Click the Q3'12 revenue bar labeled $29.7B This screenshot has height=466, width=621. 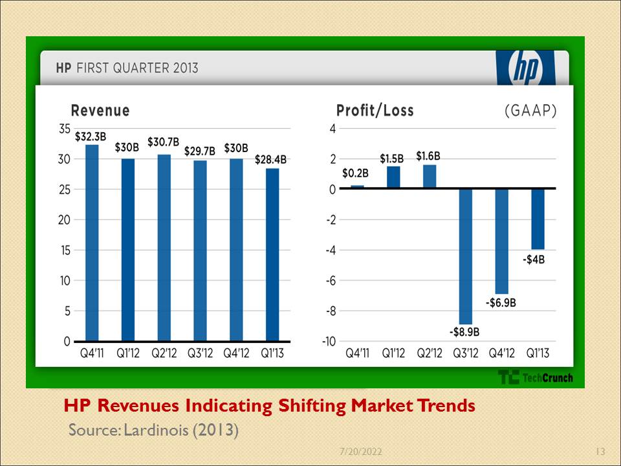201,250
